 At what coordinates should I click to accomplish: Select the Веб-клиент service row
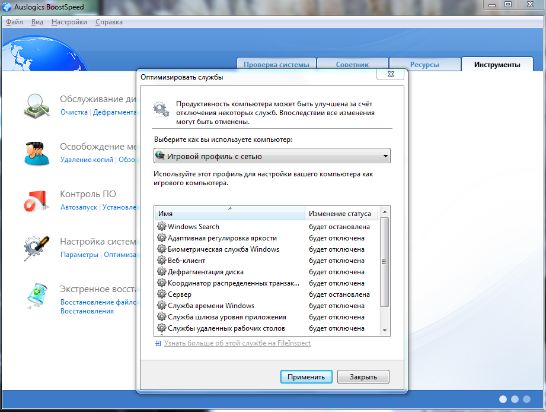(x=267, y=261)
